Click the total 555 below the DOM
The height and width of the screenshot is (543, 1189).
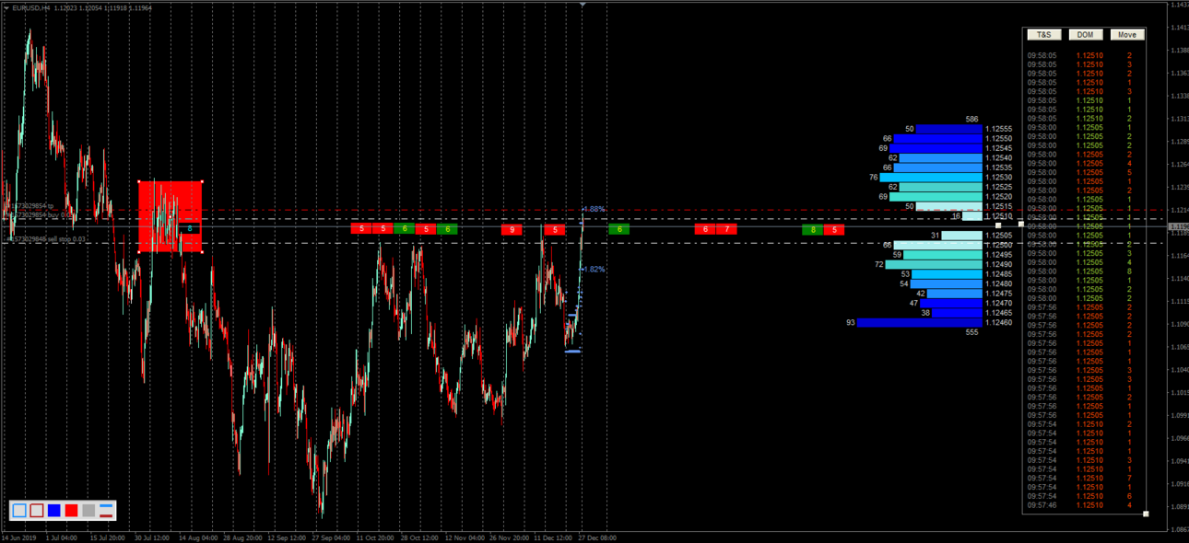971,332
